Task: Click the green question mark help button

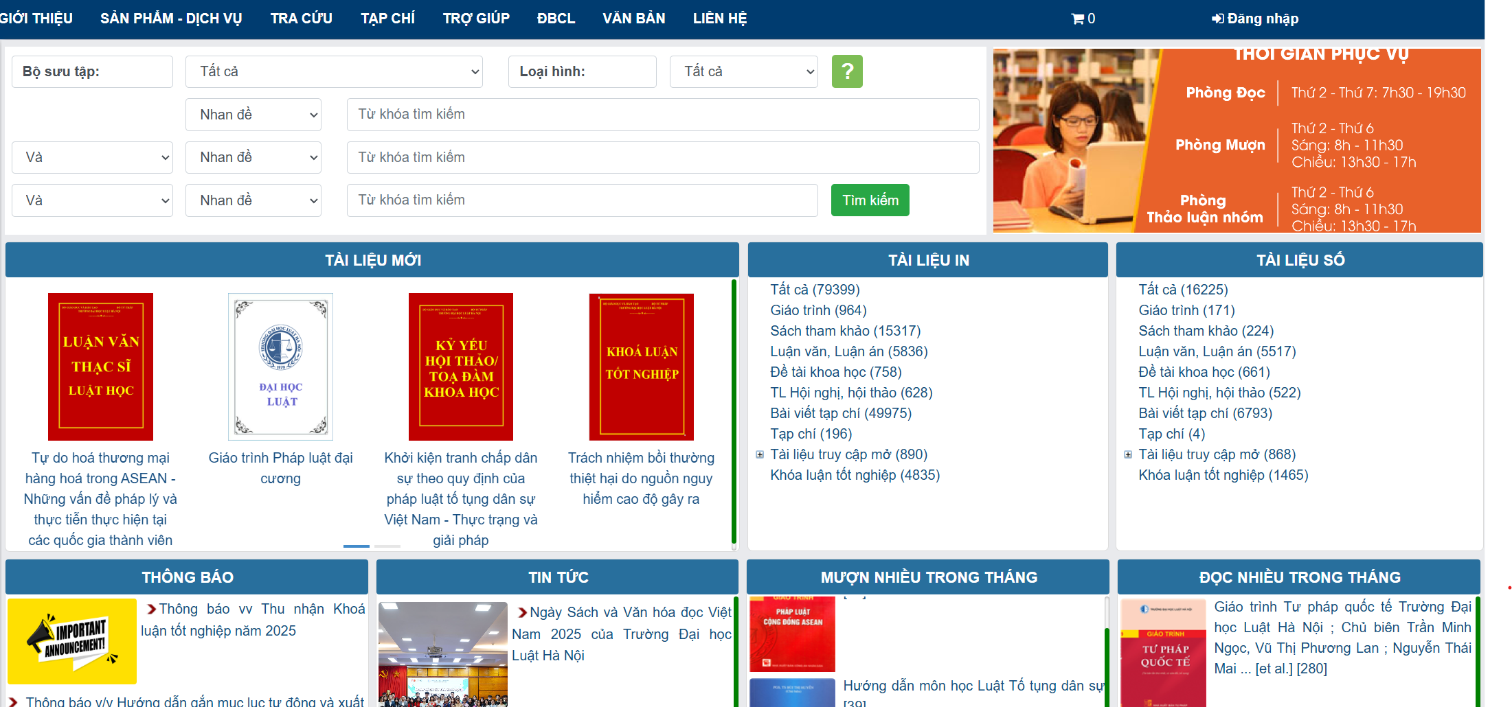Action: pos(846,71)
